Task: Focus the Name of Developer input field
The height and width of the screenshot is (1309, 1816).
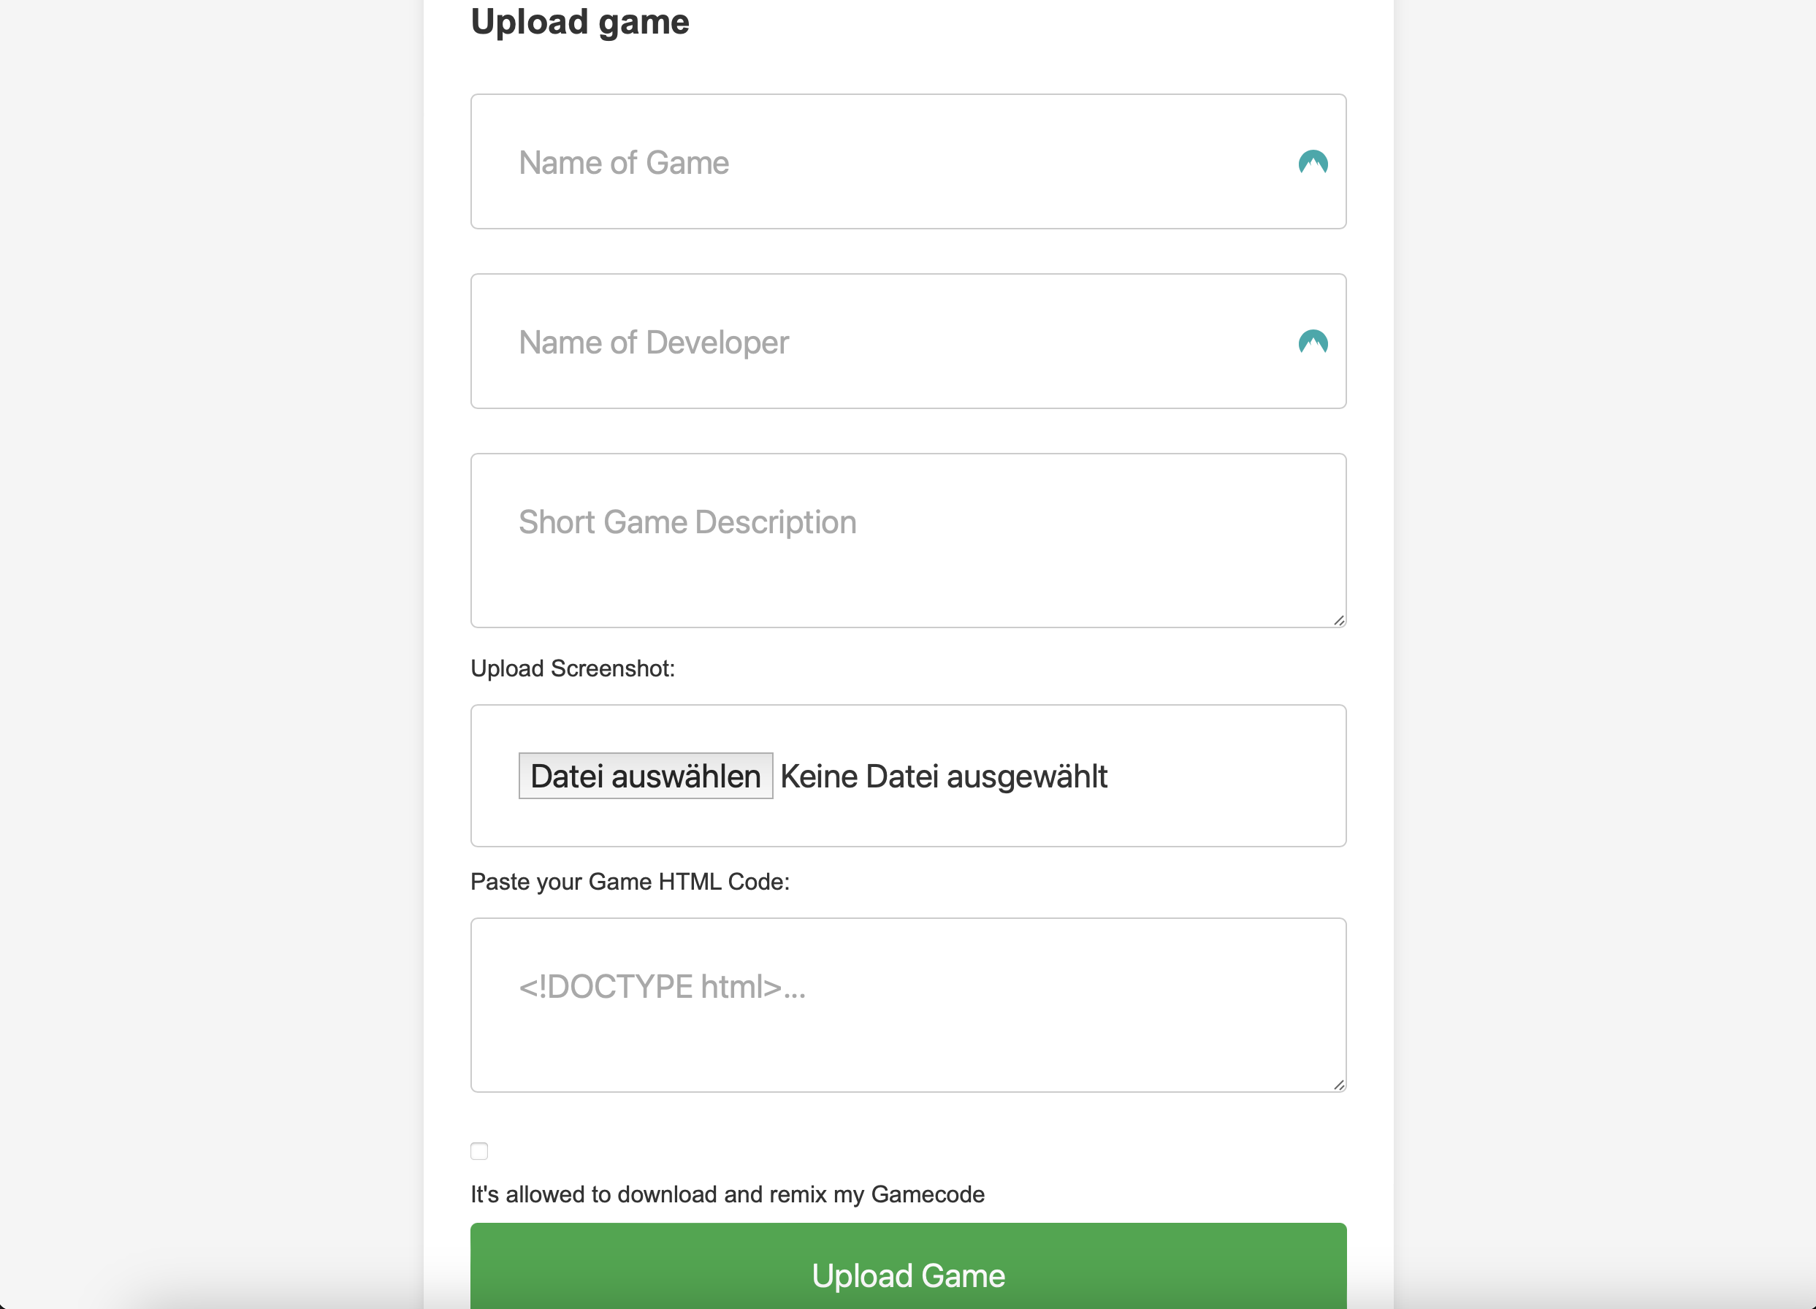Action: coord(881,342)
